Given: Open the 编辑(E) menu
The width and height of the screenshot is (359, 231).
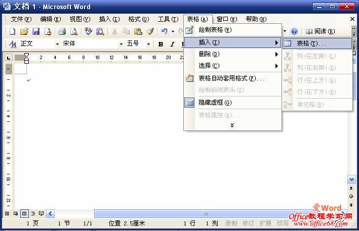Looking at the screenshot, I should point(50,19).
